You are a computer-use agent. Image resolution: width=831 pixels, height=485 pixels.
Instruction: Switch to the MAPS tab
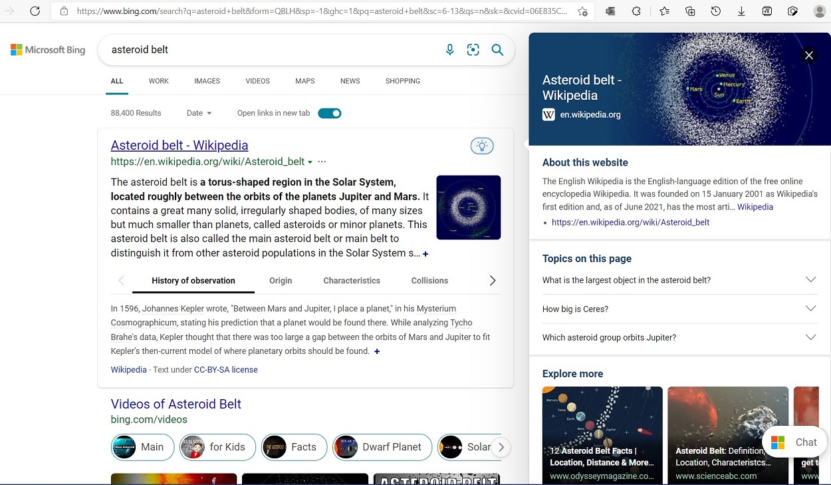pos(305,81)
